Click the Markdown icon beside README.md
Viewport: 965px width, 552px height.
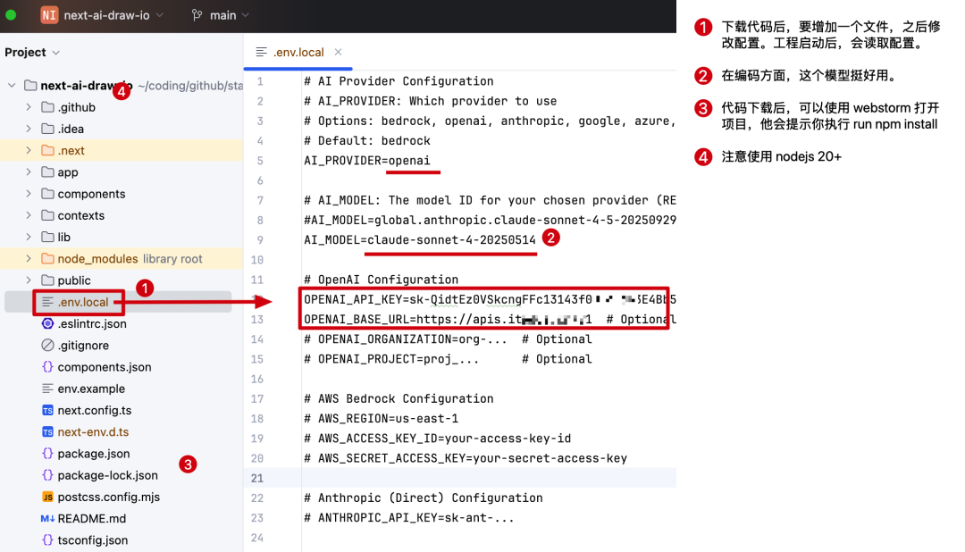pyautogui.click(x=46, y=518)
